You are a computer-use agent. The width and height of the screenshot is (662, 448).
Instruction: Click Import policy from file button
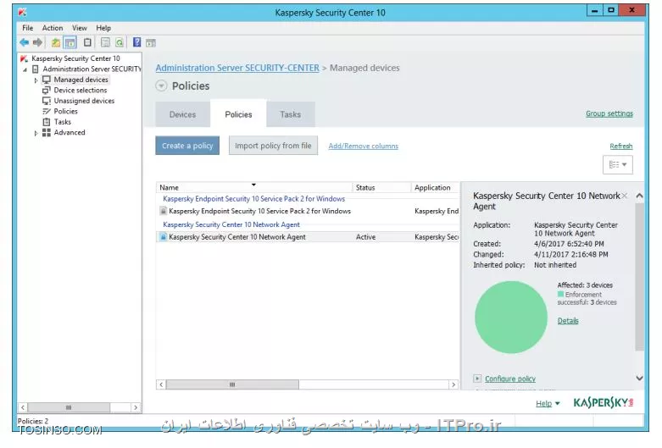(x=273, y=146)
